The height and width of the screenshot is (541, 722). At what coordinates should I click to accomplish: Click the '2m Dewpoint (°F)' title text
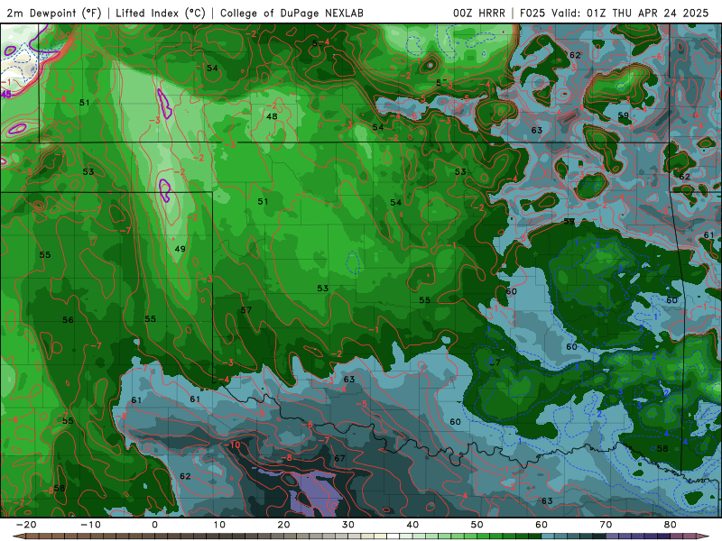54,13
